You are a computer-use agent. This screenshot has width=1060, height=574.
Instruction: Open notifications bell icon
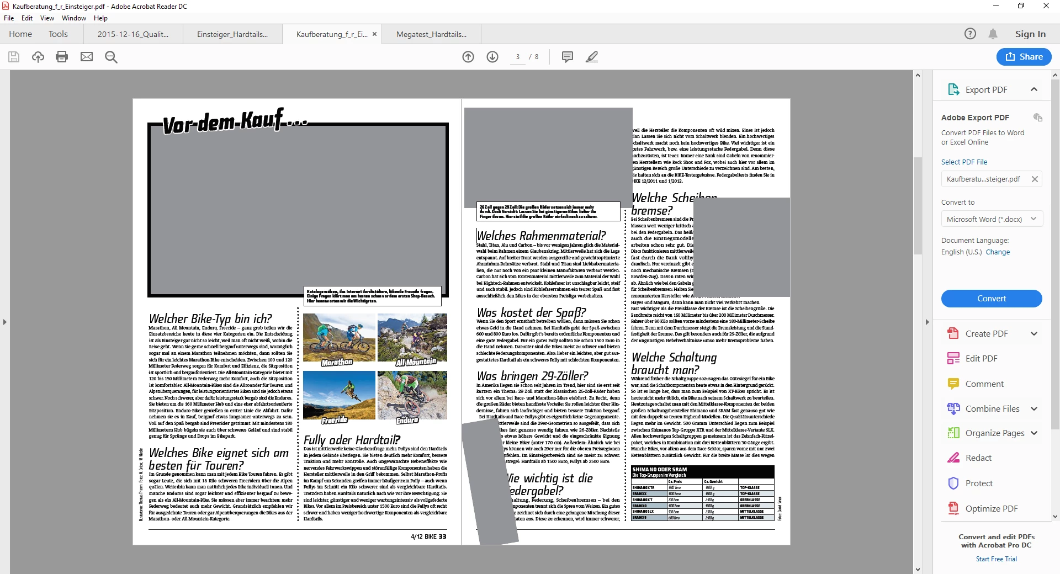(x=993, y=34)
